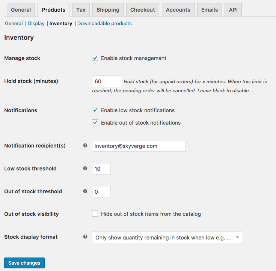
Task: Focus the Low stock threshold field
Action: (x=101, y=169)
